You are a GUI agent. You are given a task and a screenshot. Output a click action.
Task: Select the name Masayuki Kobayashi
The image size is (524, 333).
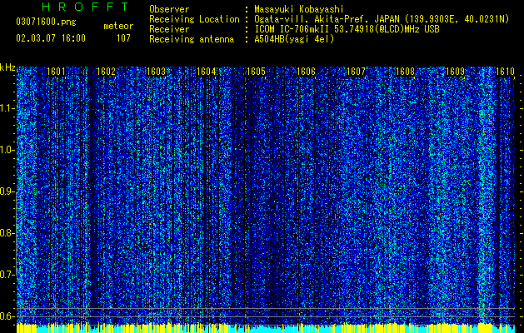click(x=299, y=9)
